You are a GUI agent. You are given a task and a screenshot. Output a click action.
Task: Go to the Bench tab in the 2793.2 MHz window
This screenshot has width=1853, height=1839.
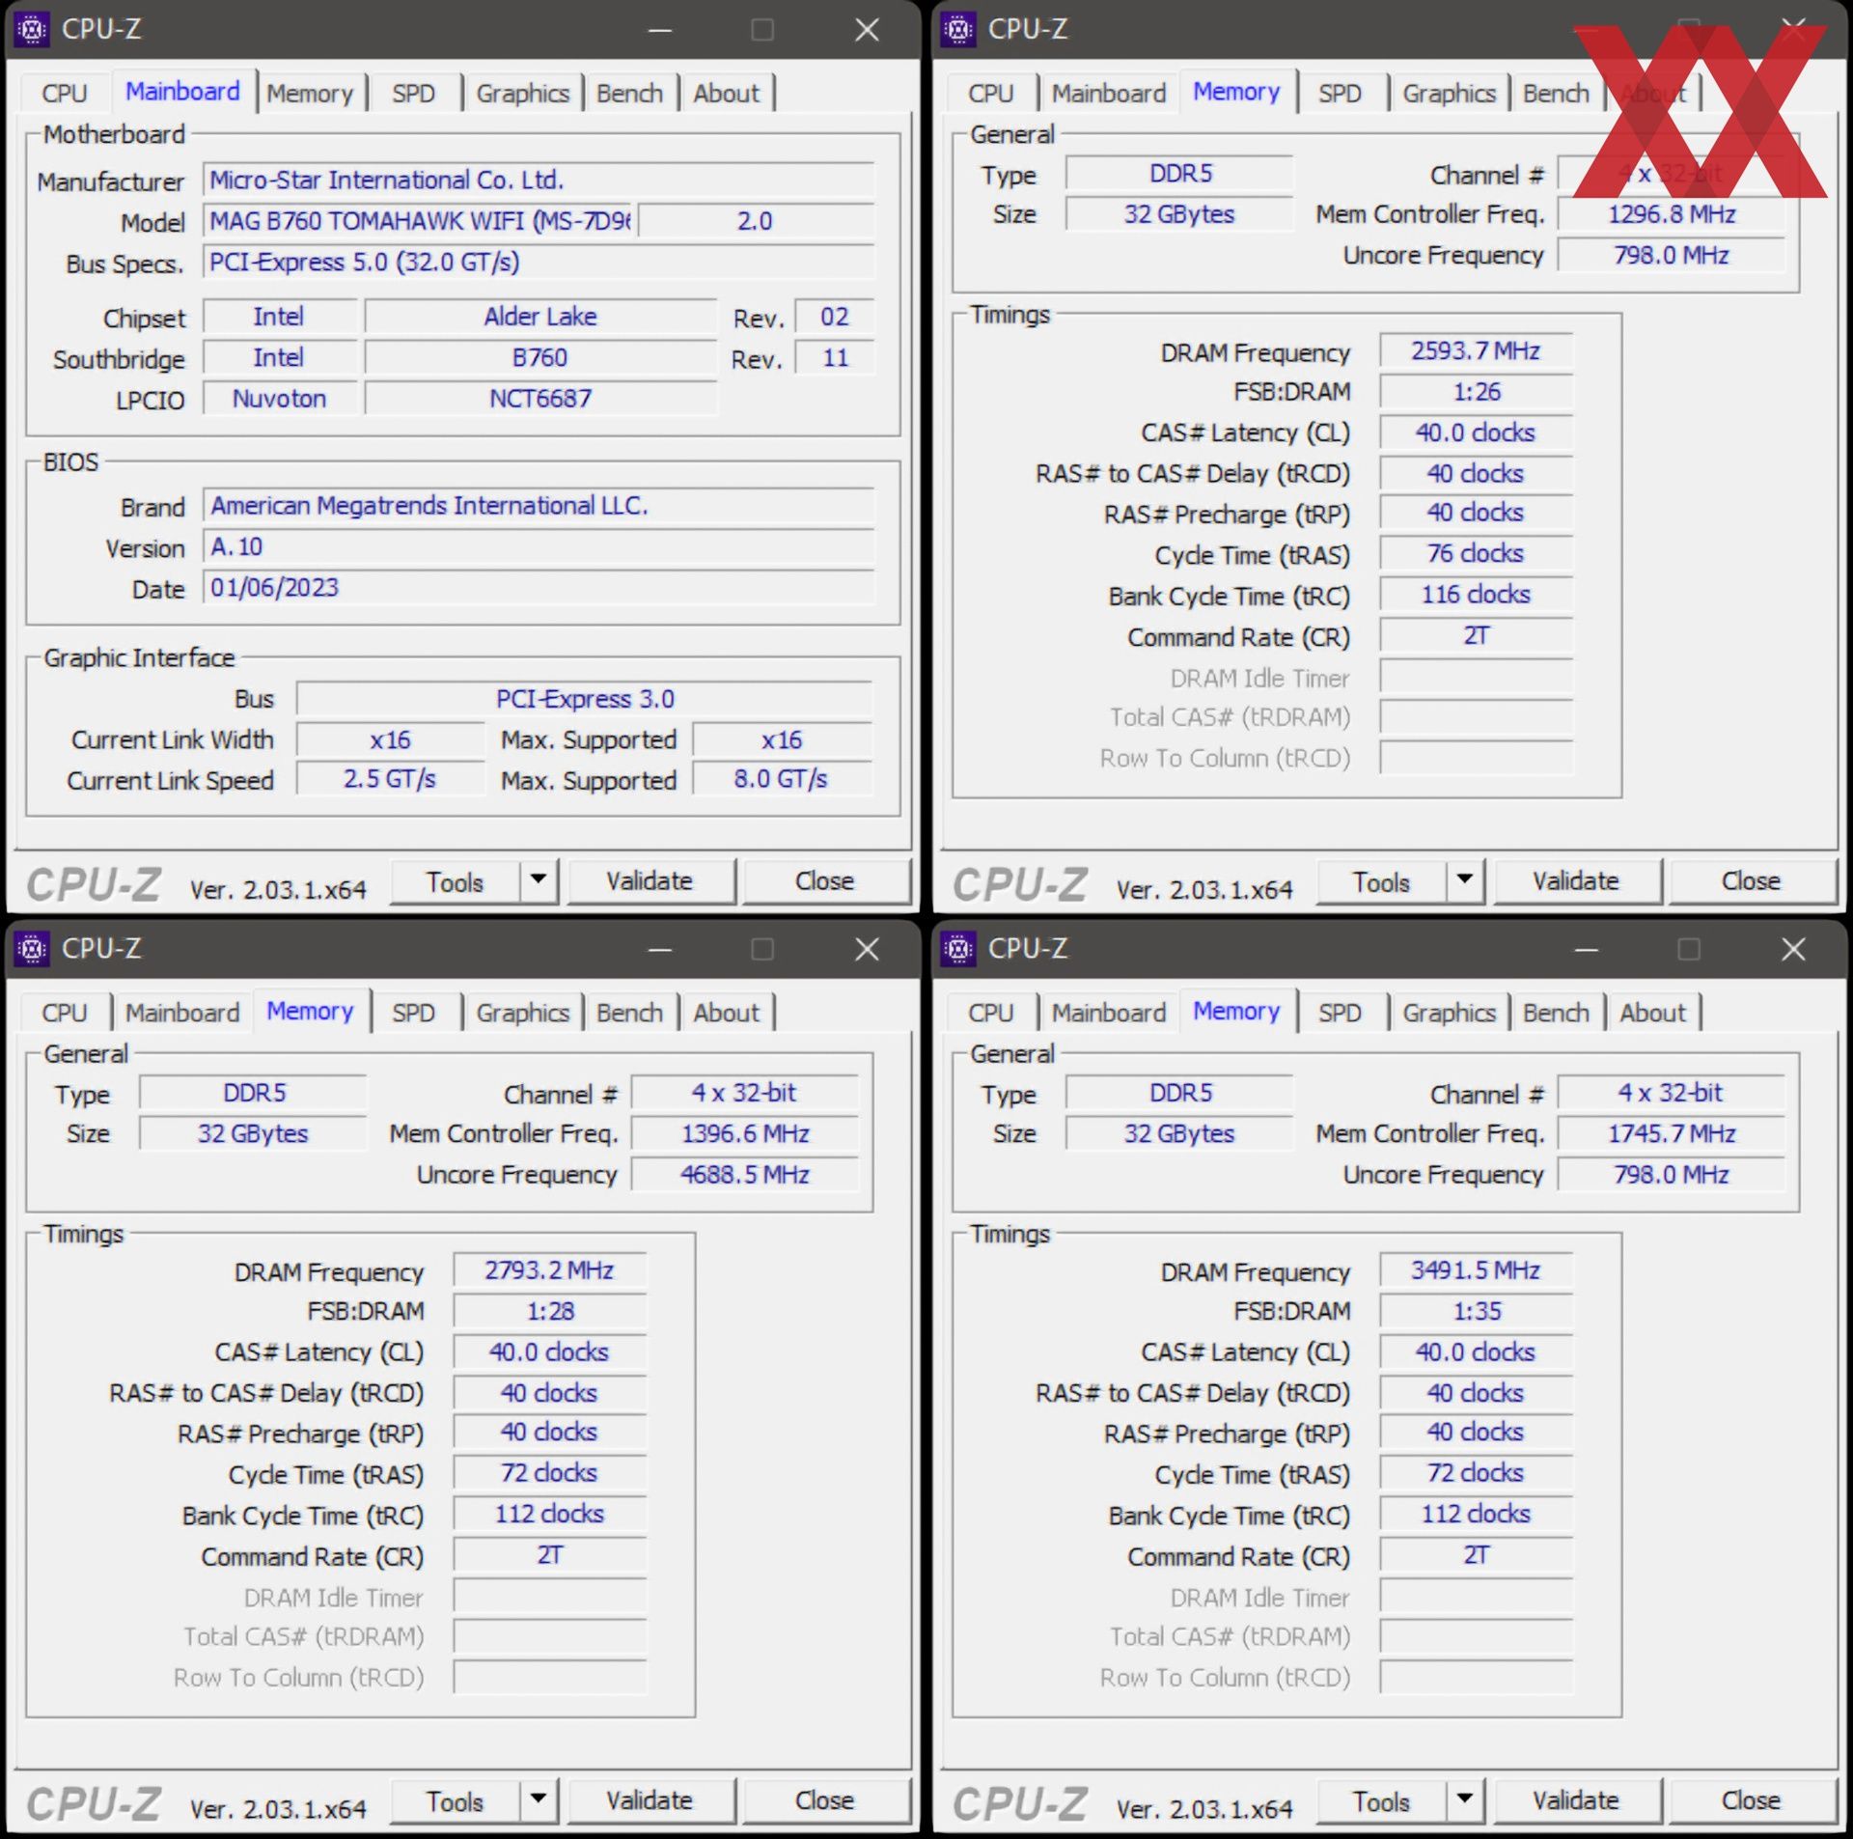point(629,1014)
